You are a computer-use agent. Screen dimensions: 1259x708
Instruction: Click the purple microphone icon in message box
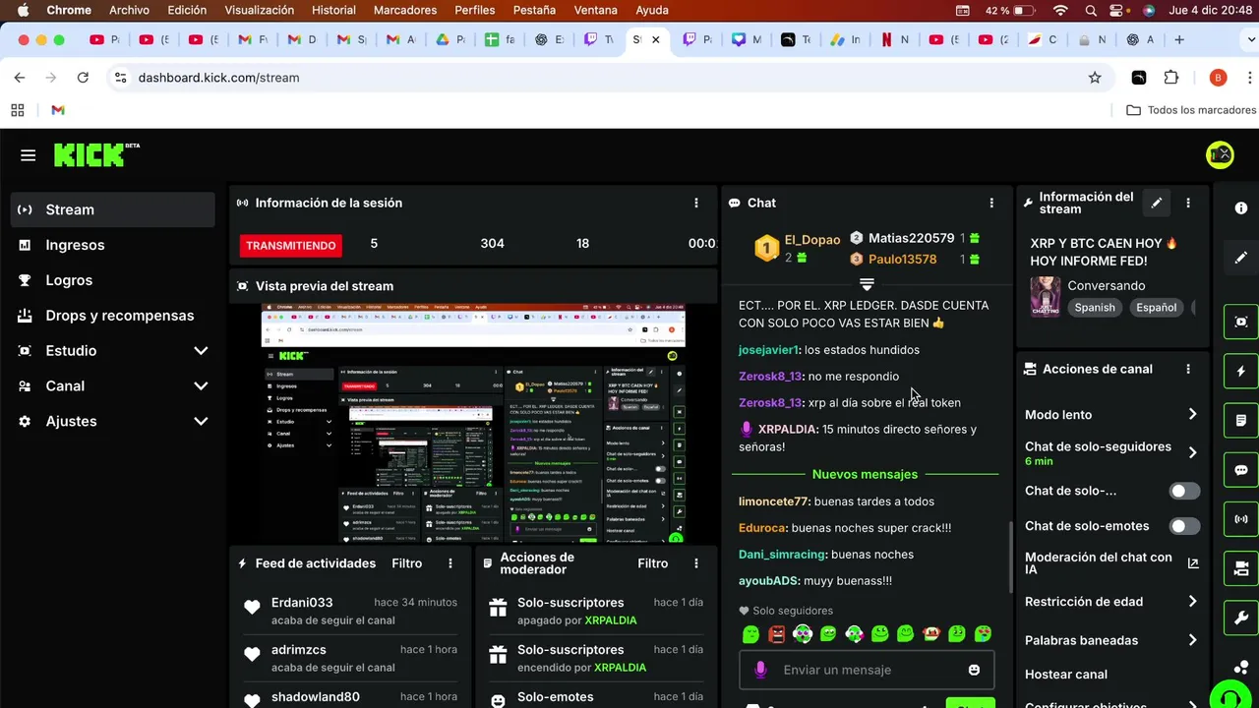[760, 670]
